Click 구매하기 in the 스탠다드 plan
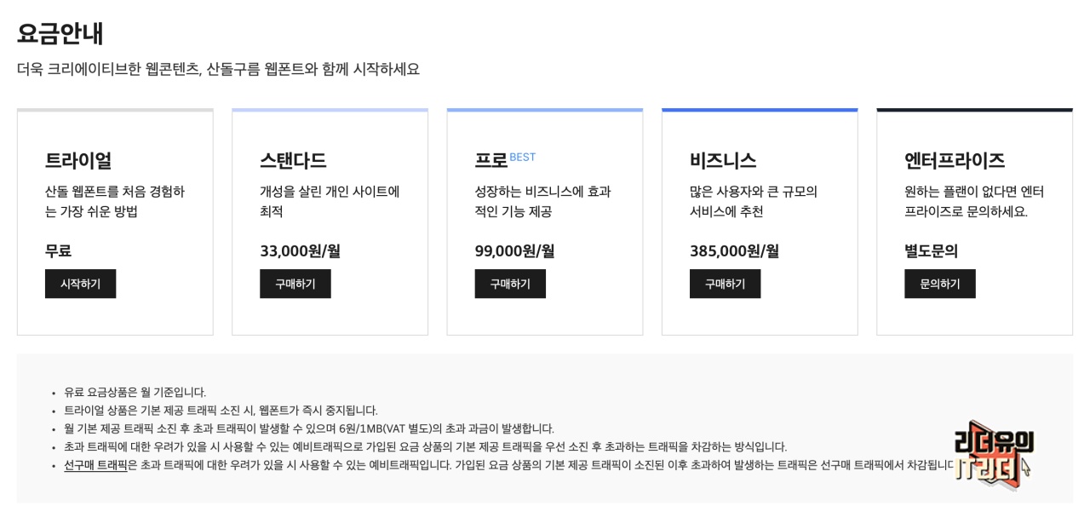This screenshot has width=1090, height=523. (x=295, y=284)
